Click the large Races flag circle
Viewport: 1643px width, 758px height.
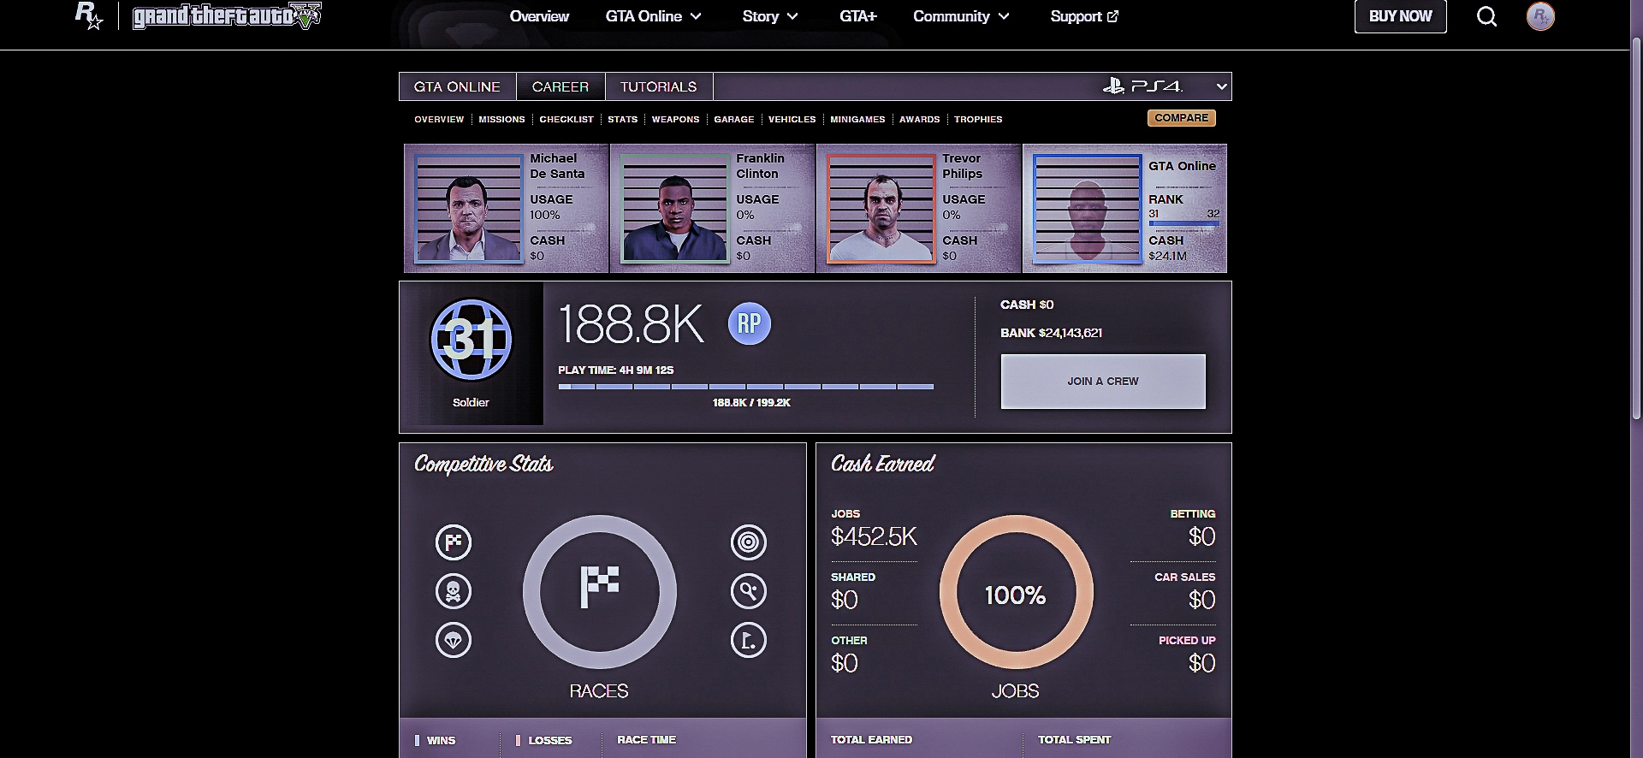click(x=600, y=591)
